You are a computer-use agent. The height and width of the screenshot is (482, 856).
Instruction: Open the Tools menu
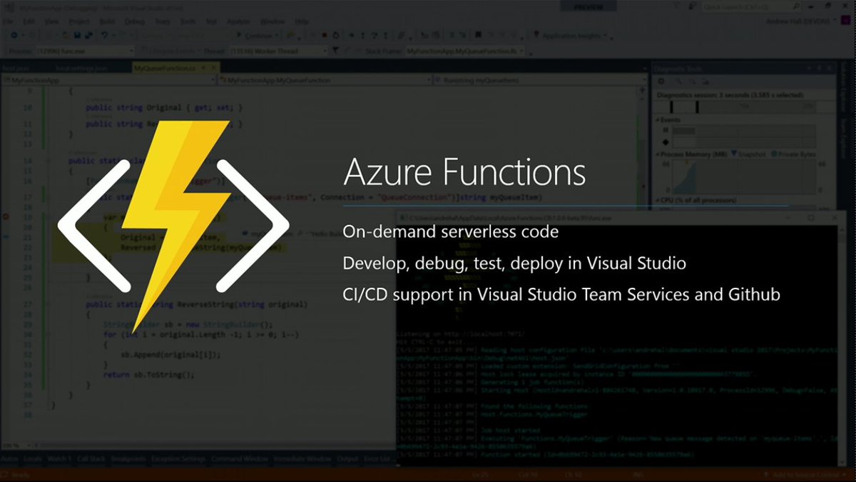tap(188, 21)
